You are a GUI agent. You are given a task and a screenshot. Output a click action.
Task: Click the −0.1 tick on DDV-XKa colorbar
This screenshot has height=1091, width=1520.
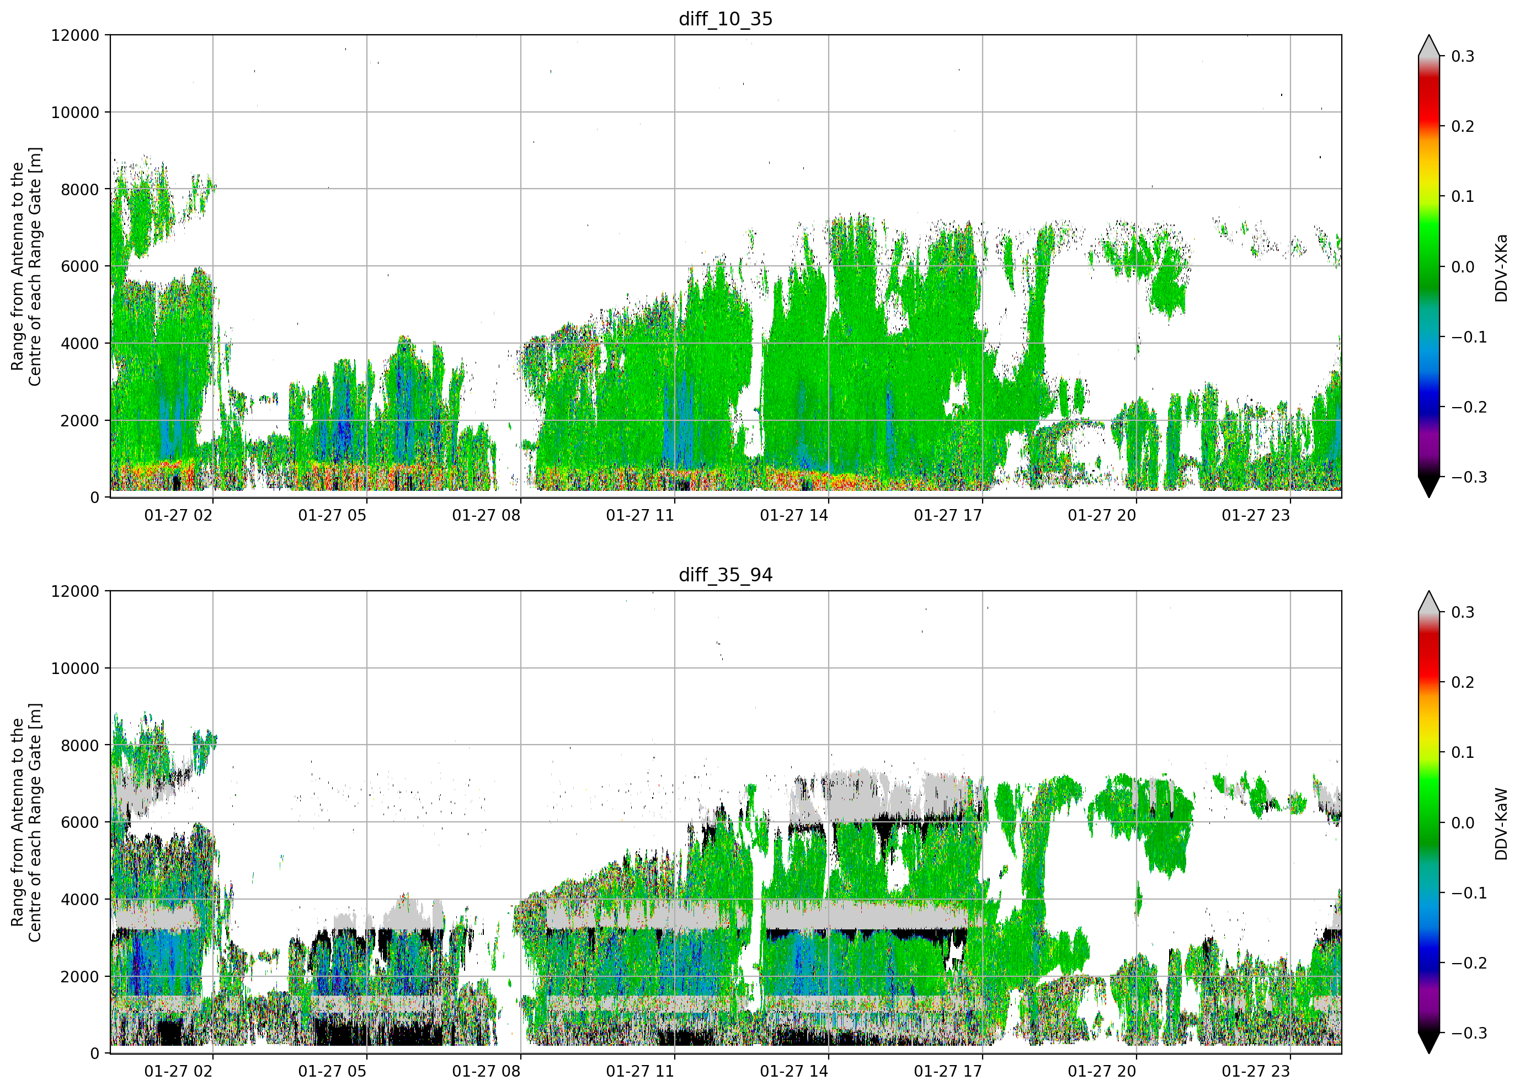(x=1469, y=337)
